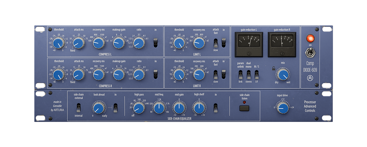Click the high pass filter knob
Screen dimensions: 367x147
tap(139, 108)
